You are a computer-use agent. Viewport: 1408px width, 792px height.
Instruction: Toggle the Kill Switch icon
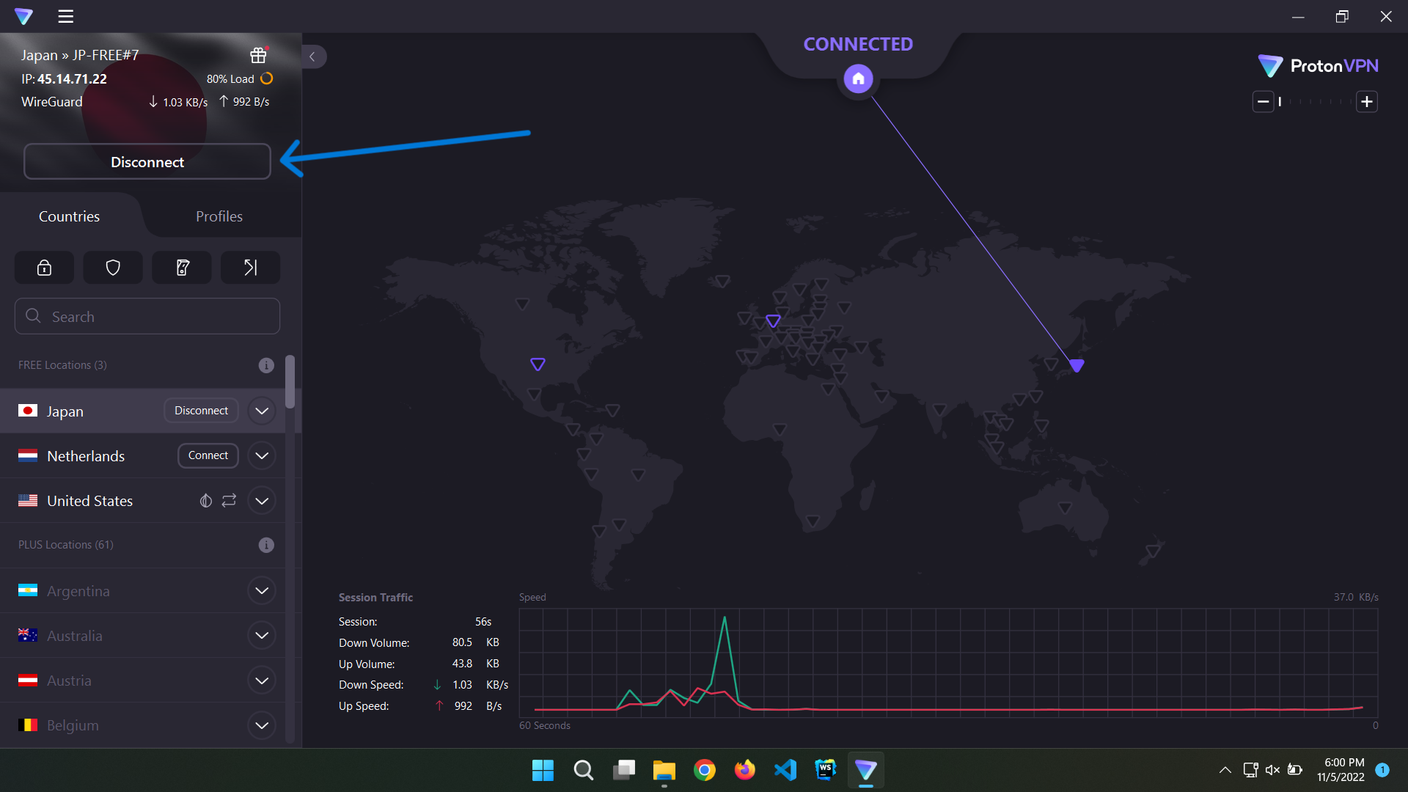[x=182, y=268]
